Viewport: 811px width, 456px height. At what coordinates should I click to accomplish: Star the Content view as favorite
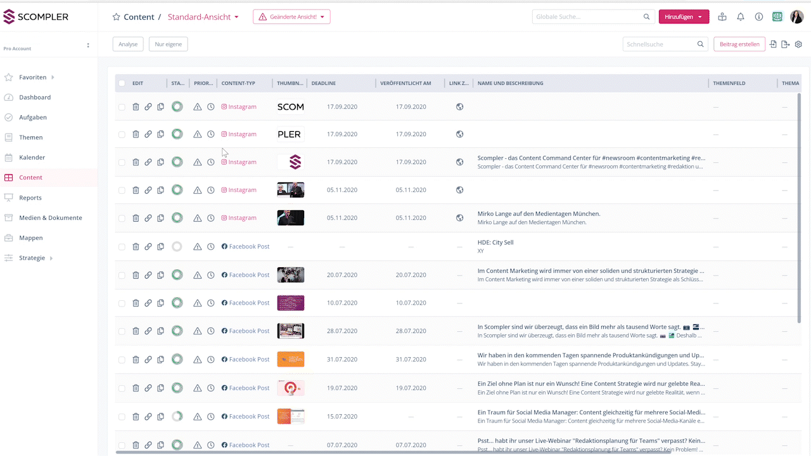(x=116, y=17)
